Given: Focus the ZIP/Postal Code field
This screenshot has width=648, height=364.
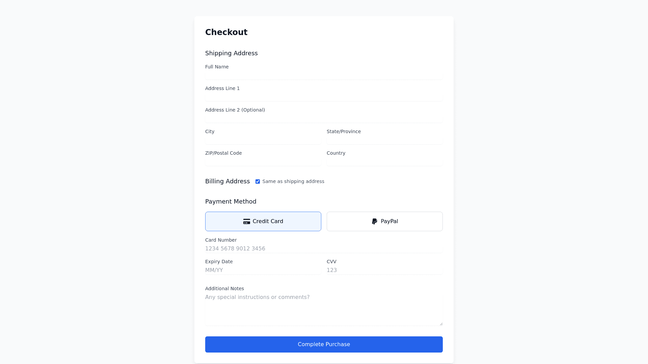Looking at the screenshot, I should (x=263, y=161).
